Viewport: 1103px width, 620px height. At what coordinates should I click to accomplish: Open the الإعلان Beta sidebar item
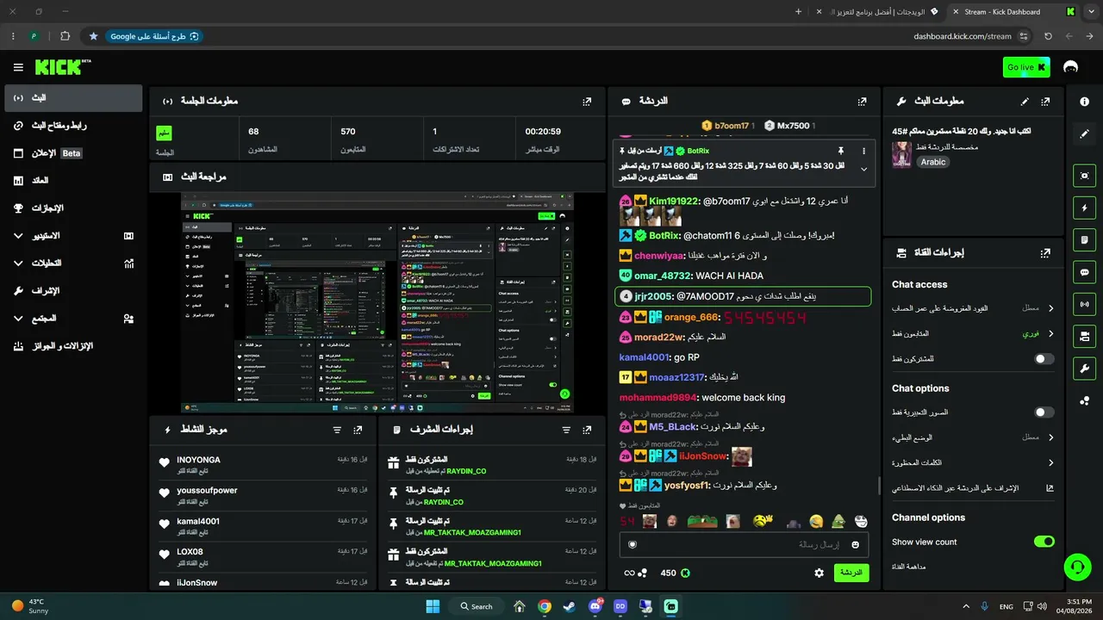[x=73, y=153]
